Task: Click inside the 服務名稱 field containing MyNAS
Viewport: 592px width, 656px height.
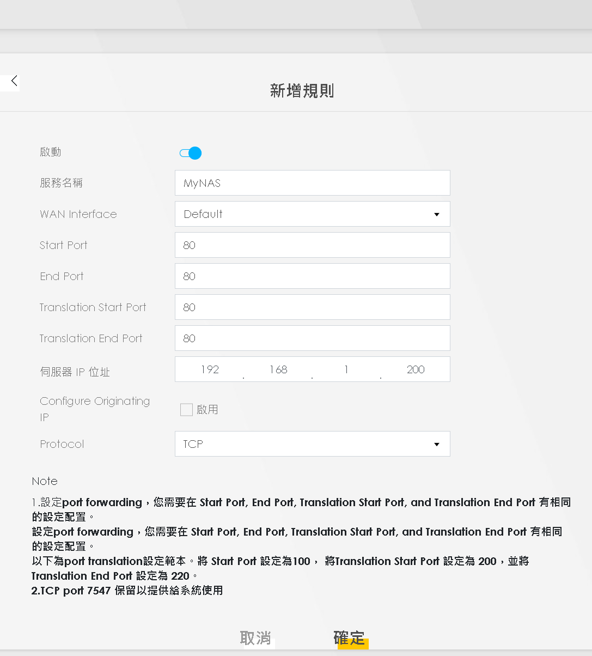Action: (x=312, y=183)
